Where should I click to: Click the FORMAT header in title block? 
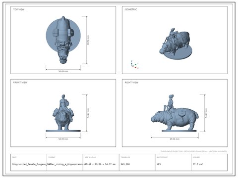[52, 157]
